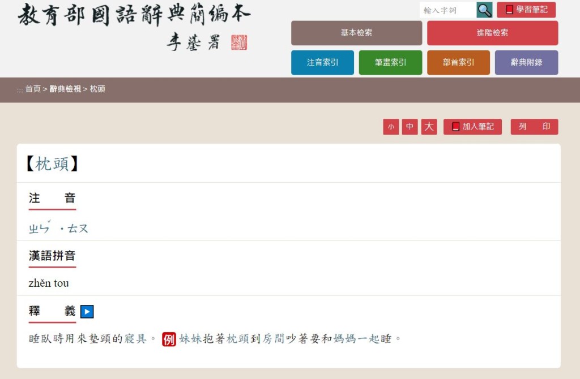Click the ::: accessibility anchor in breadcrumb
The width and height of the screenshot is (580, 379).
(20, 90)
